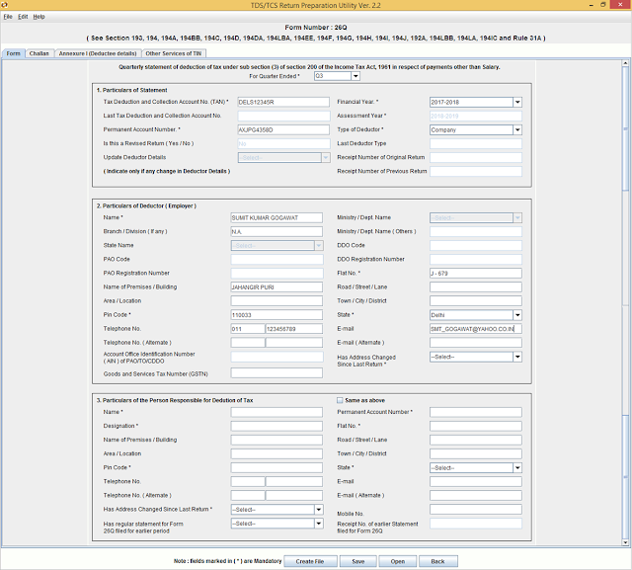This screenshot has height=570, width=632.
Task: Click deductor Town / City / District field
Action: point(476,301)
